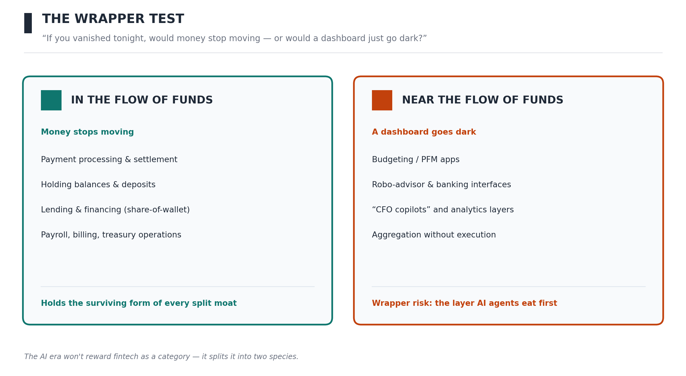686x376 pixels.
Task: Select the A dashboard goes dark text
Action: (x=424, y=132)
